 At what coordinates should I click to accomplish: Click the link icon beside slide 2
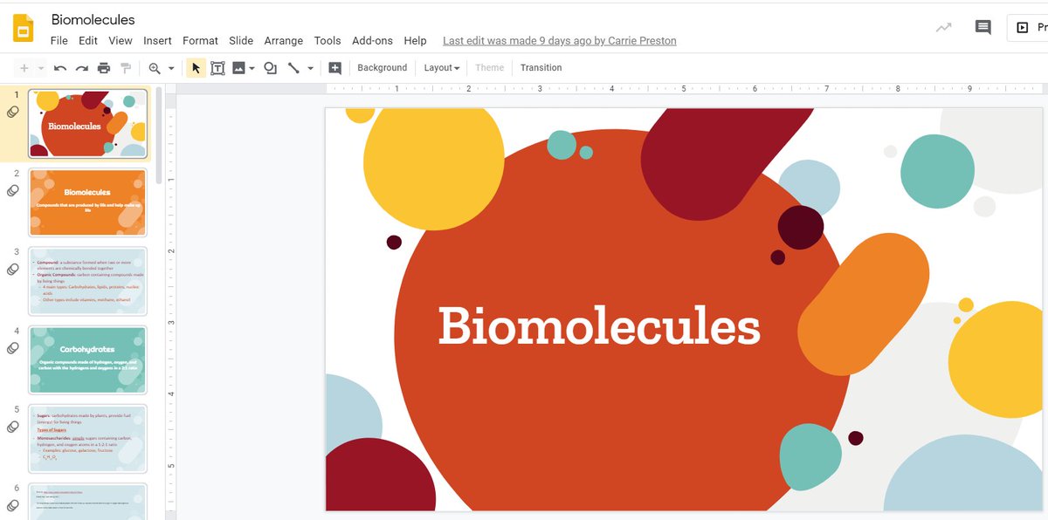tap(12, 191)
